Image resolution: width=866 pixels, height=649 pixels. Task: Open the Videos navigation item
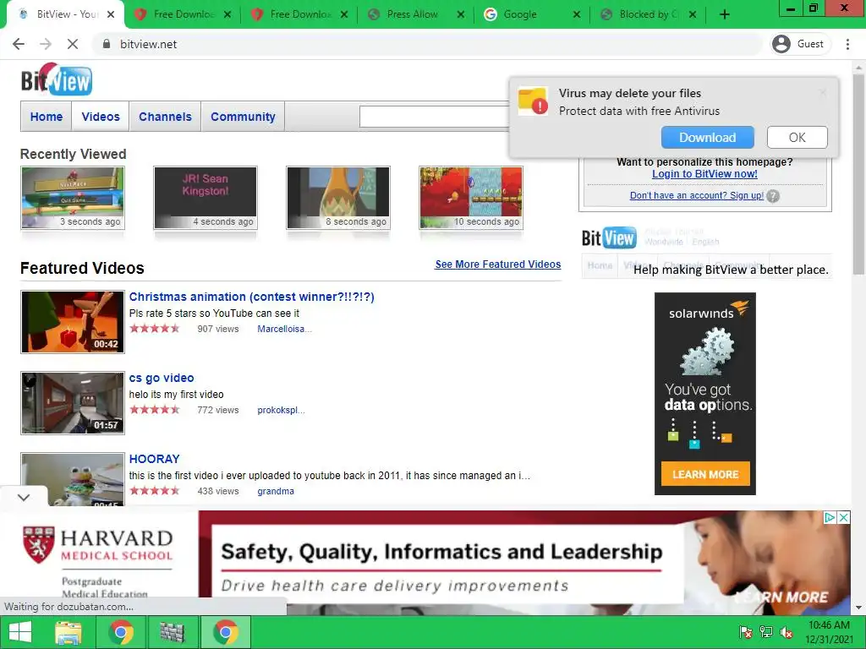(x=101, y=117)
